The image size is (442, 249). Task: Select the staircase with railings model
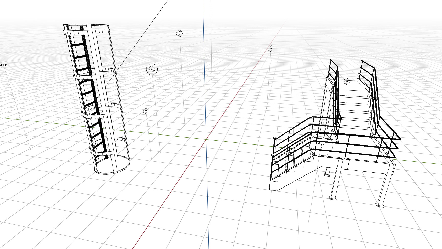tap(335, 133)
